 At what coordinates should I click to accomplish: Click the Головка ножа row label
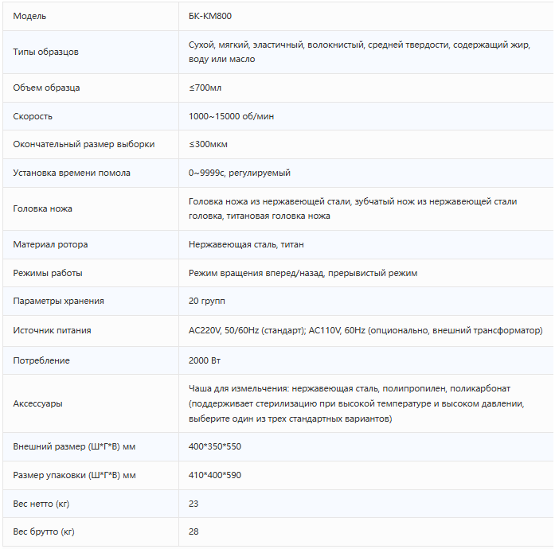click(x=43, y=208)
